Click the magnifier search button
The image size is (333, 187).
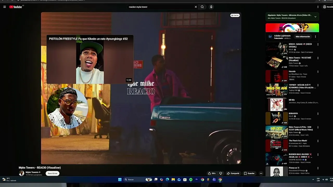pos(202,7)
